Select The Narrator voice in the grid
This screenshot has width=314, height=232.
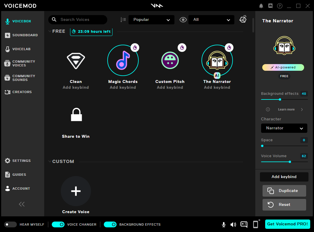(x=217, y=60)
